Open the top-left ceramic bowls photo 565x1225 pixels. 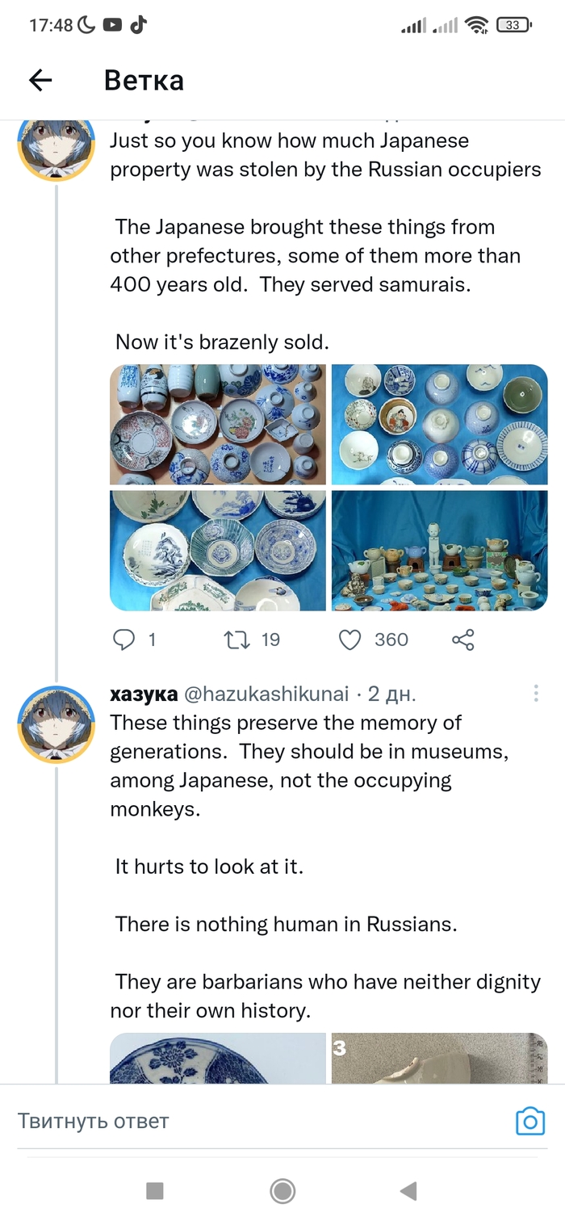click(218, 425)
